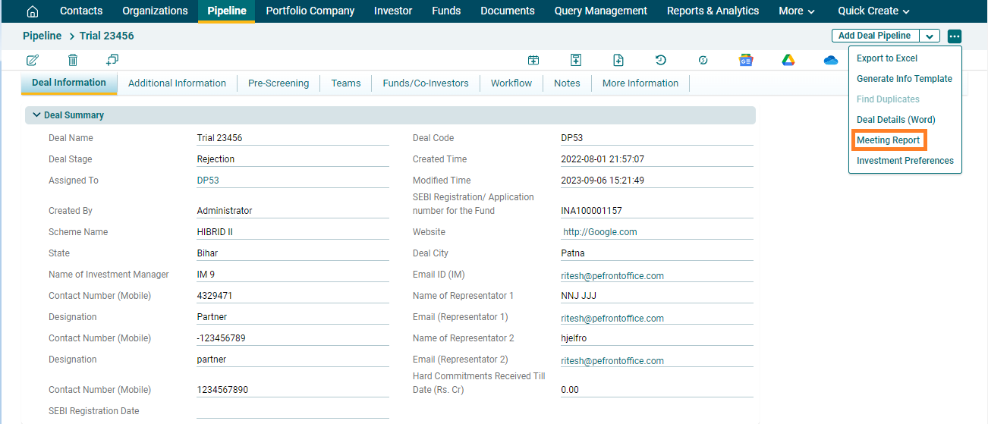Click the Add Deal Pipeline button

[x=874, y=36]
